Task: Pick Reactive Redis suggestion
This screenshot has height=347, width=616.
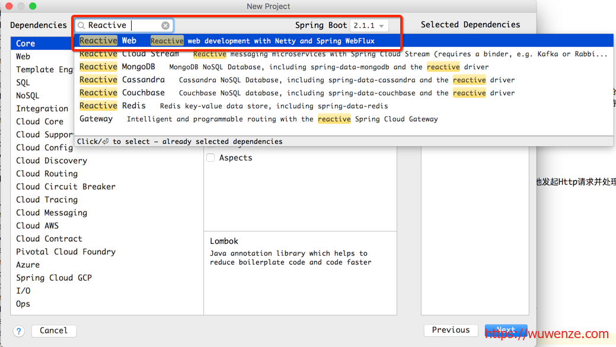Action: tap(344, 105)
